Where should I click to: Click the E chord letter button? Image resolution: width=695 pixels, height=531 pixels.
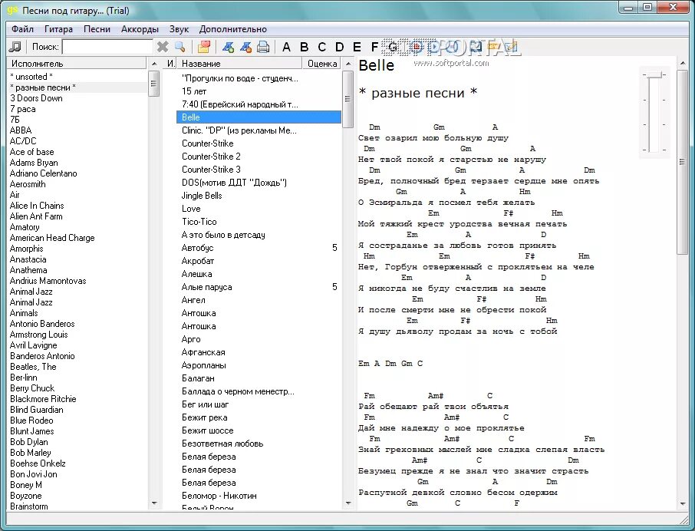(357, 47)
